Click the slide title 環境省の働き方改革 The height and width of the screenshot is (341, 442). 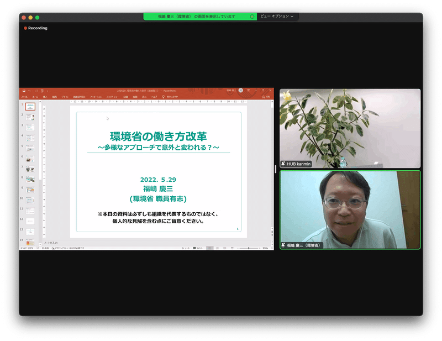(x=159, y=137)
